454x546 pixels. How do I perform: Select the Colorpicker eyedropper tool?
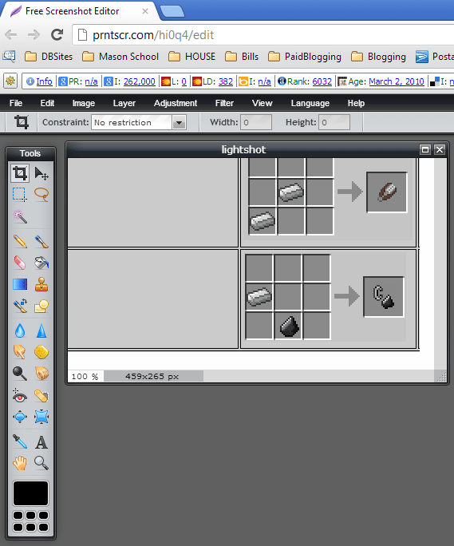[x=20, y=441]
